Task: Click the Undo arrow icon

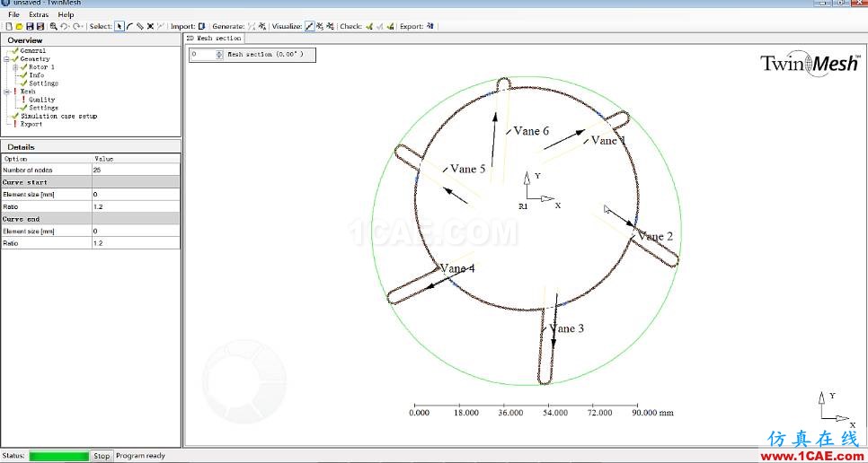Action: point(65,26)
